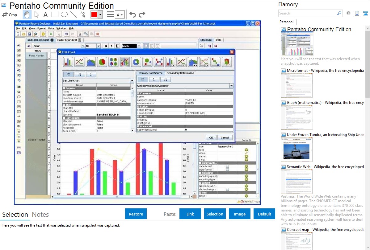Image resolution: width=370 pixels, height=250 pixels.
Task: Pick the straight line tool
Action: point(74,14)
